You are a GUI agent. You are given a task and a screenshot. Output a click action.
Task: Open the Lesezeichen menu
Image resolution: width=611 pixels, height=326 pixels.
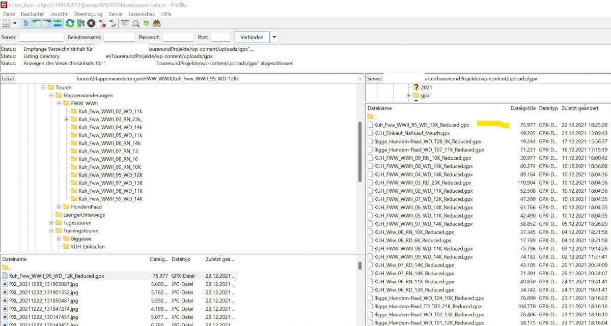(142, 14)
